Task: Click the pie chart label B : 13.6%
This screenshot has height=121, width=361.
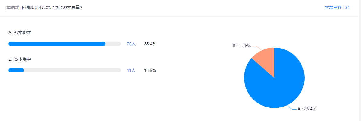Action: 242,46
